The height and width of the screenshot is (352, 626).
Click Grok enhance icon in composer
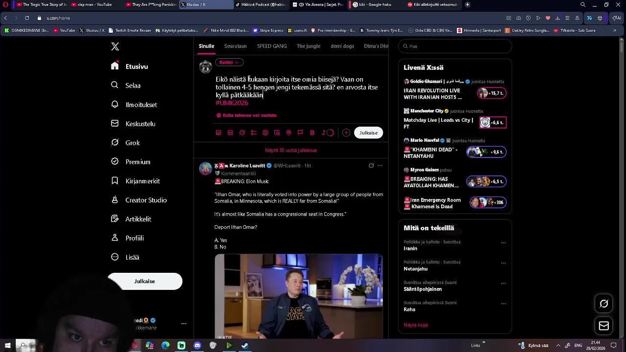click(242, 132)
